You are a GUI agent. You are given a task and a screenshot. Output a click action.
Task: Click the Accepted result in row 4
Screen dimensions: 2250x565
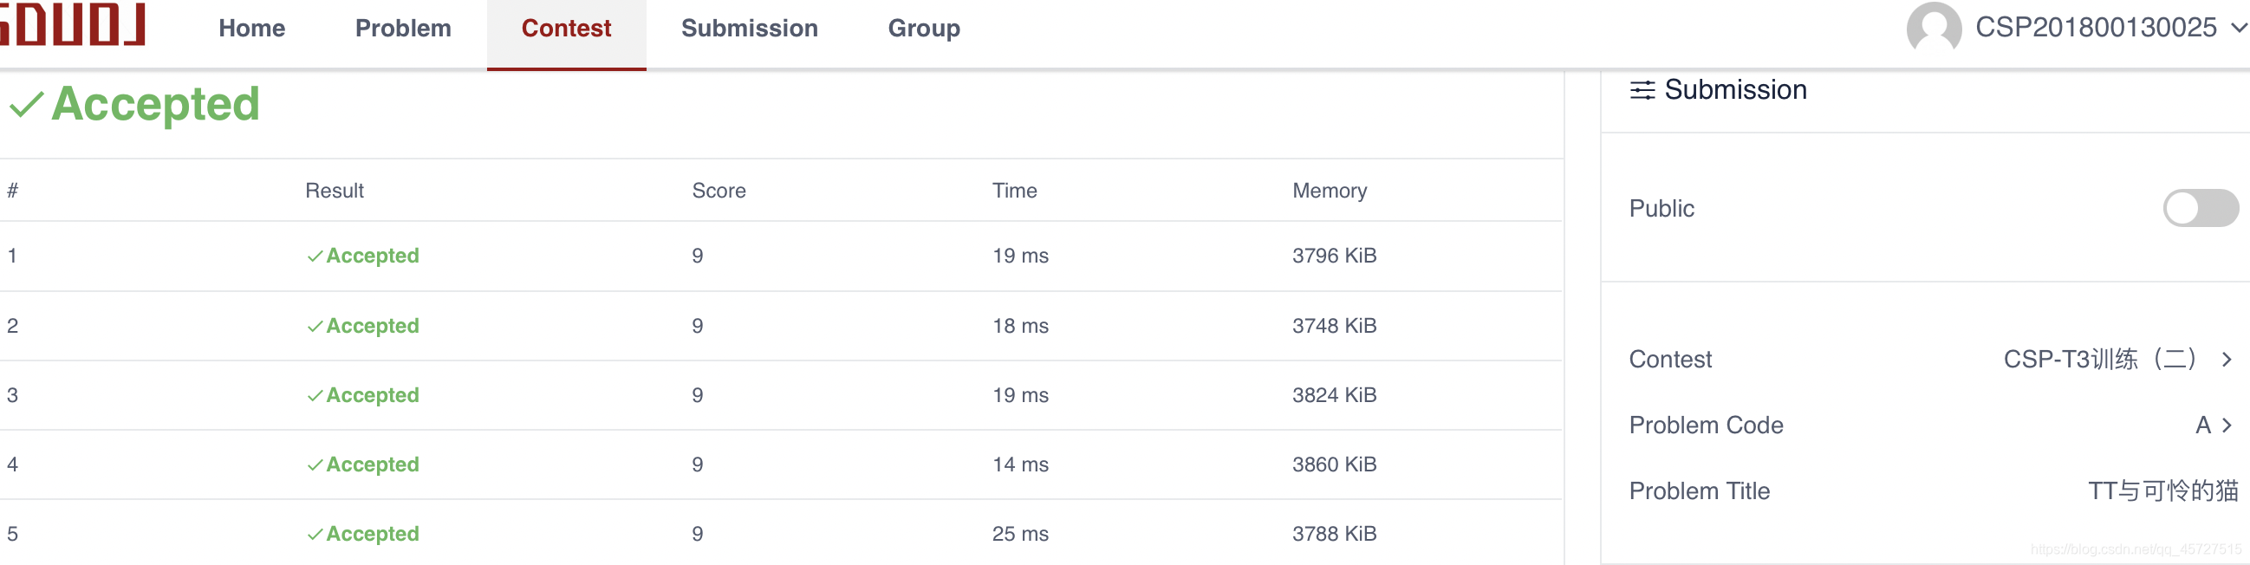(372, 464)
